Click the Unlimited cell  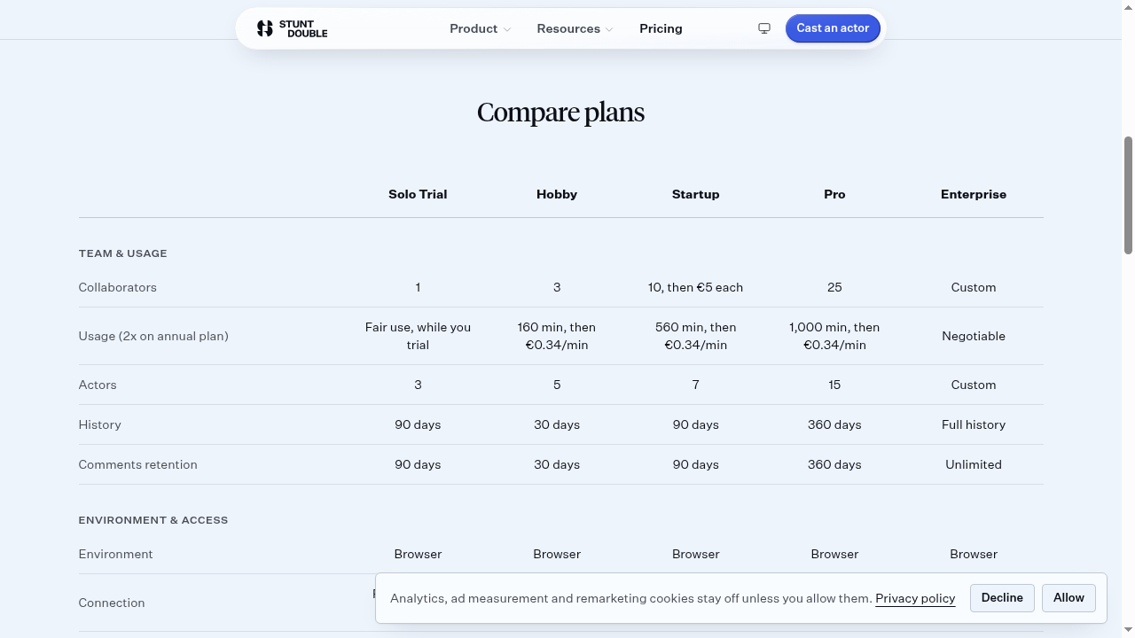pyautogui.click(x=974, y=464)
